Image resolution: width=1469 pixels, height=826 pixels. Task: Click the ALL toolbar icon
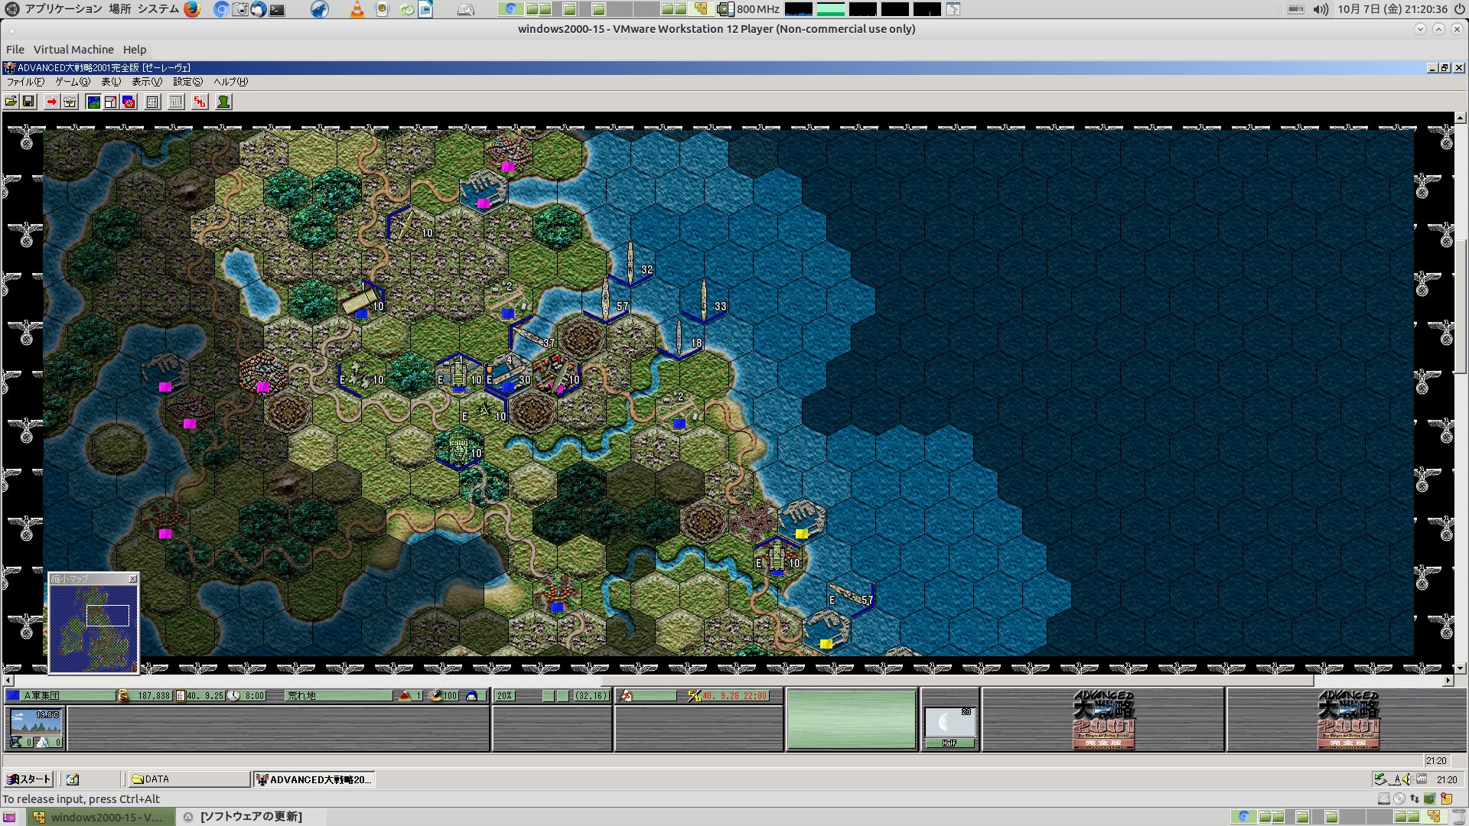(176, 102)
